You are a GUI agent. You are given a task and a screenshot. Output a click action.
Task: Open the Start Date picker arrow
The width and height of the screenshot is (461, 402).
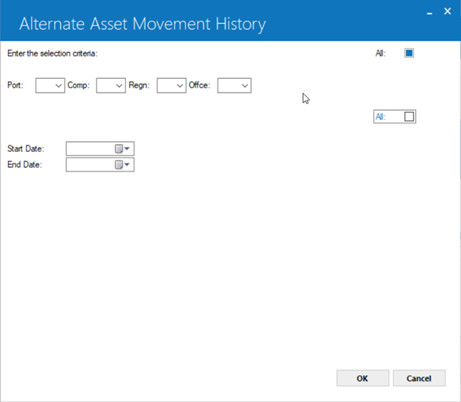coord(127,149)
